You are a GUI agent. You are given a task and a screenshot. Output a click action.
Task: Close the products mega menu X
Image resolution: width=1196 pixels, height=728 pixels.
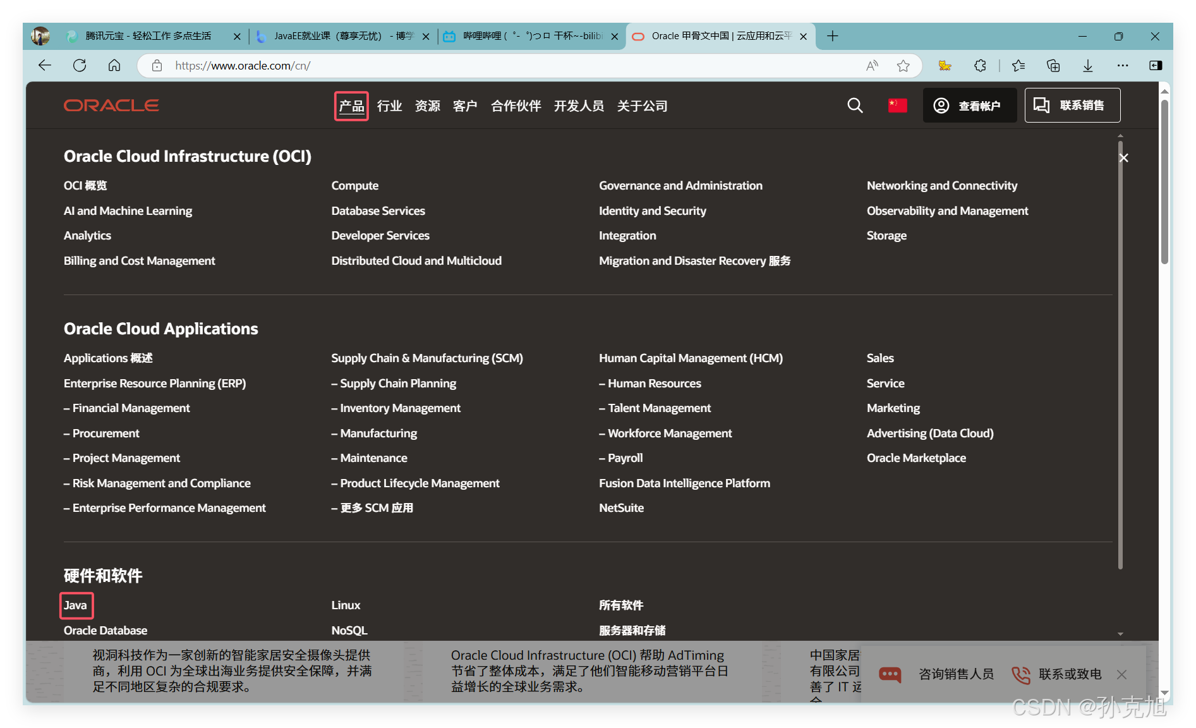1123,158
